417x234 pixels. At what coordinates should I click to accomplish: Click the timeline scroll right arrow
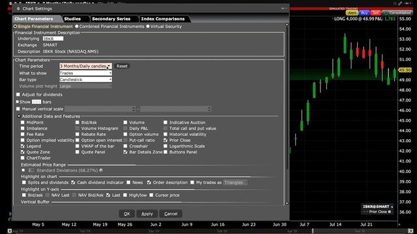410,231
